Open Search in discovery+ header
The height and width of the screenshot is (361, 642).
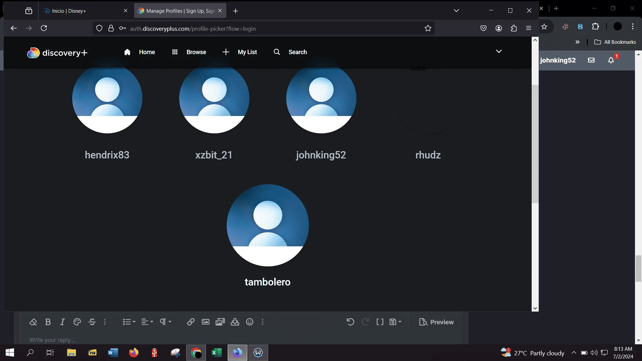pos(290,52)
